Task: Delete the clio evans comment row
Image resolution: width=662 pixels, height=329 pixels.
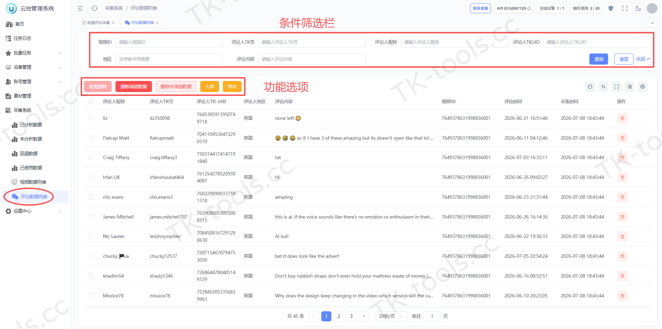Action: point(622,197)
